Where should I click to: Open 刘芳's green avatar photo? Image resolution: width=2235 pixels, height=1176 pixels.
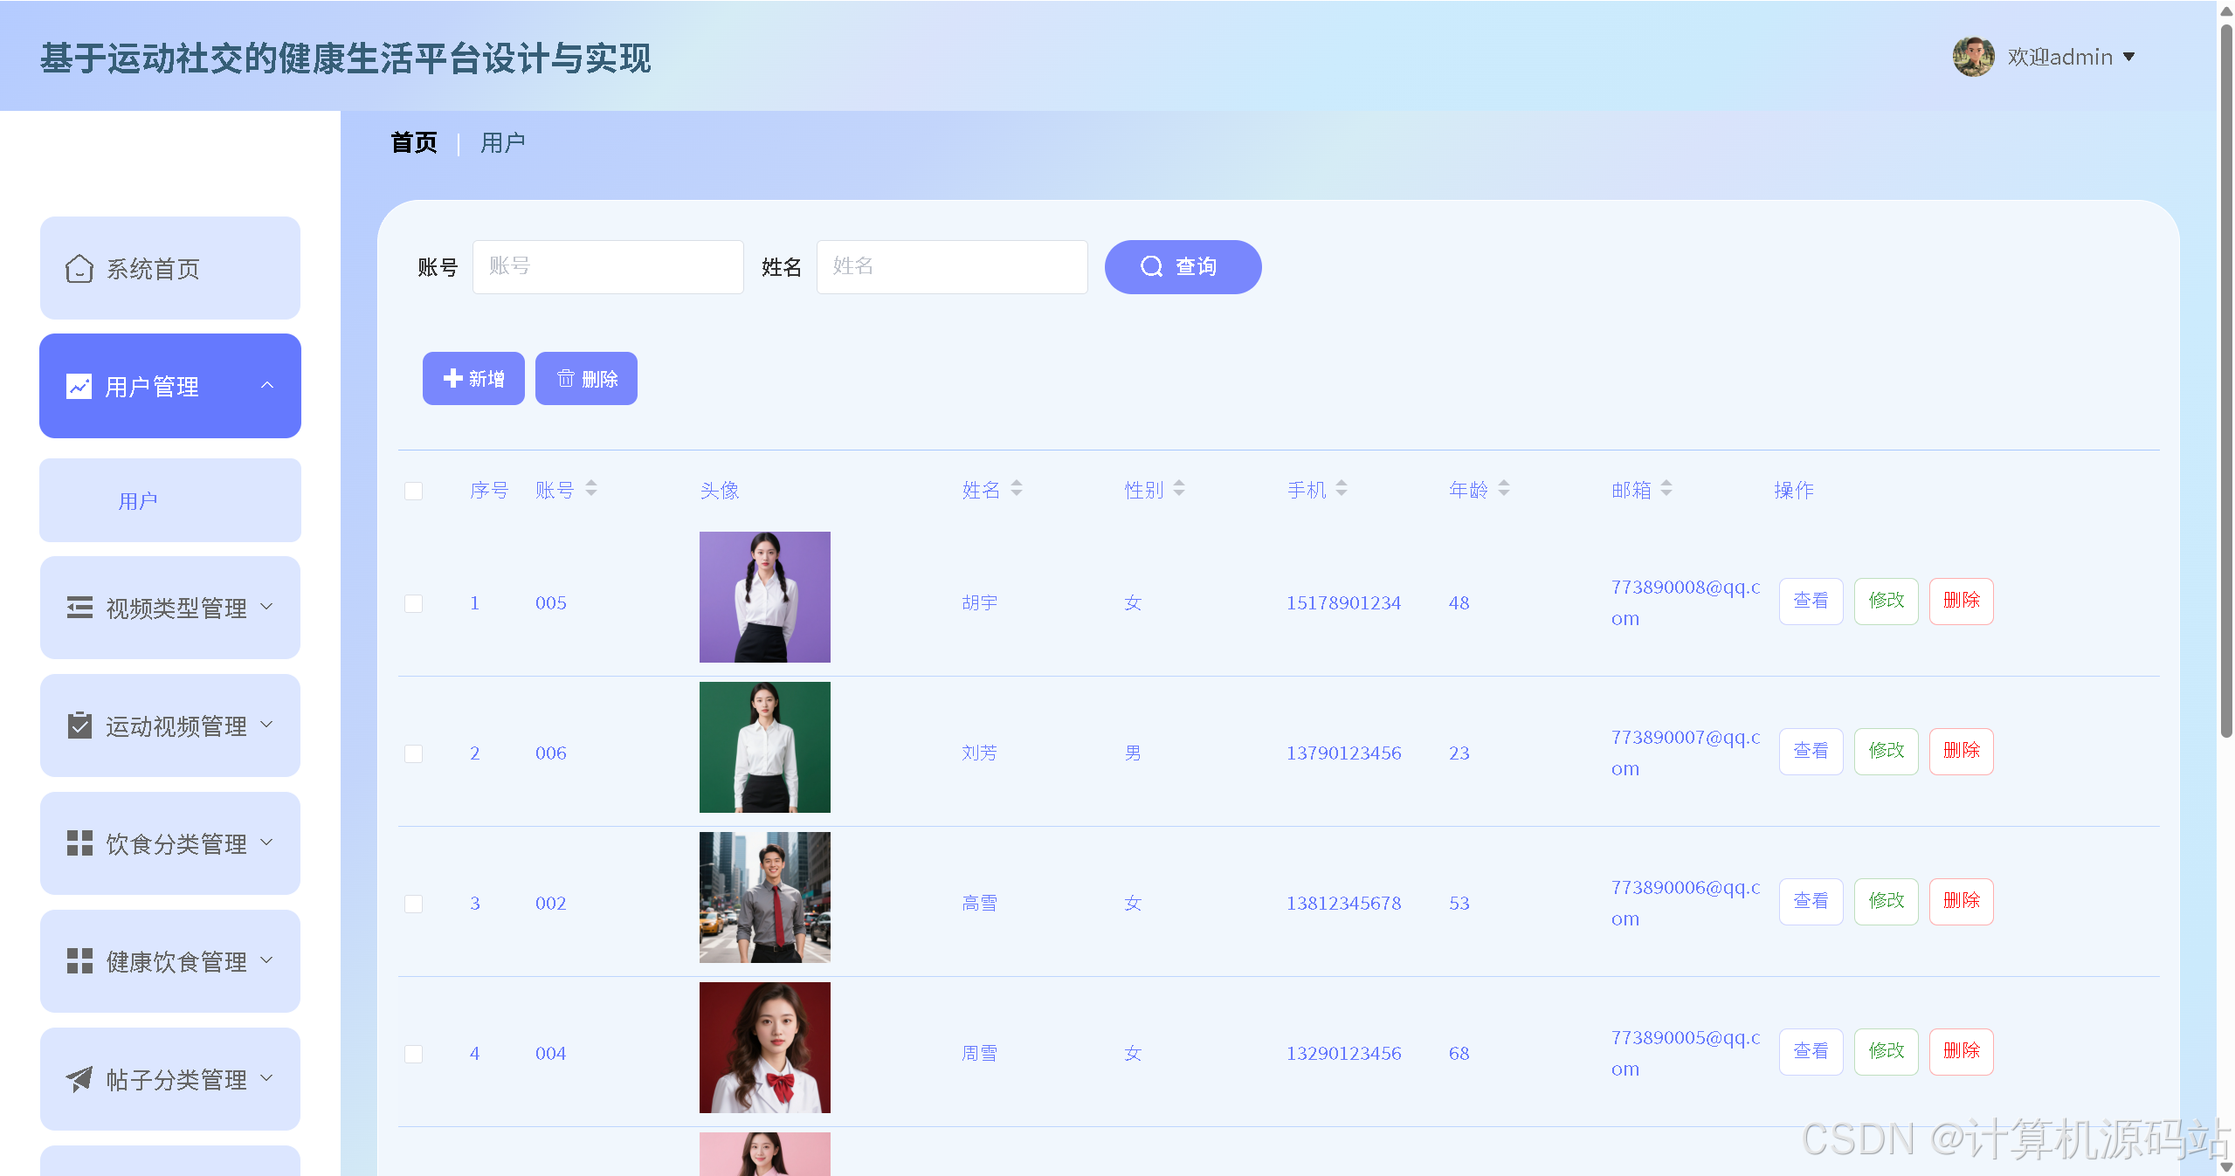click(764, 747)
